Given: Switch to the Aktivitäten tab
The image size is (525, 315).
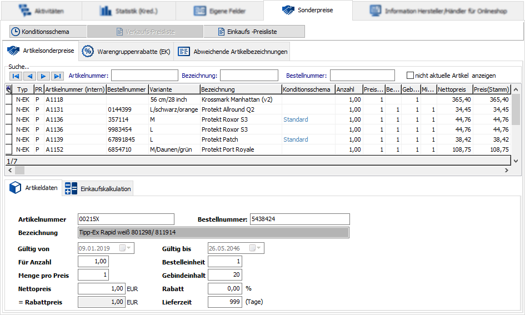Looking at the screenshot, I should coord(42,11).
